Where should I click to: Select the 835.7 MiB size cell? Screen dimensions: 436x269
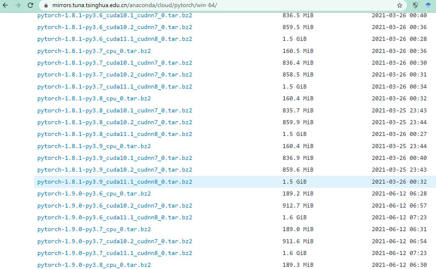tap(298, 111)
